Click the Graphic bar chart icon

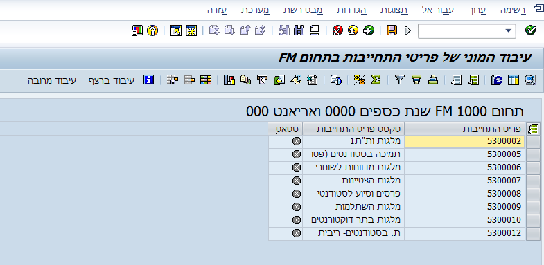click(229, 80)
